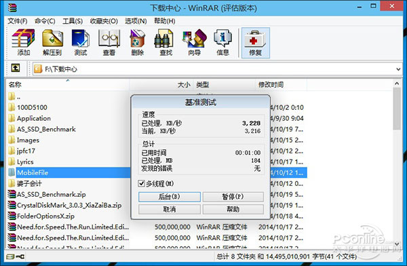407x266 pixels.
Task: Click the Repair (修复) first-aid icon
Action: coord(256,43)
